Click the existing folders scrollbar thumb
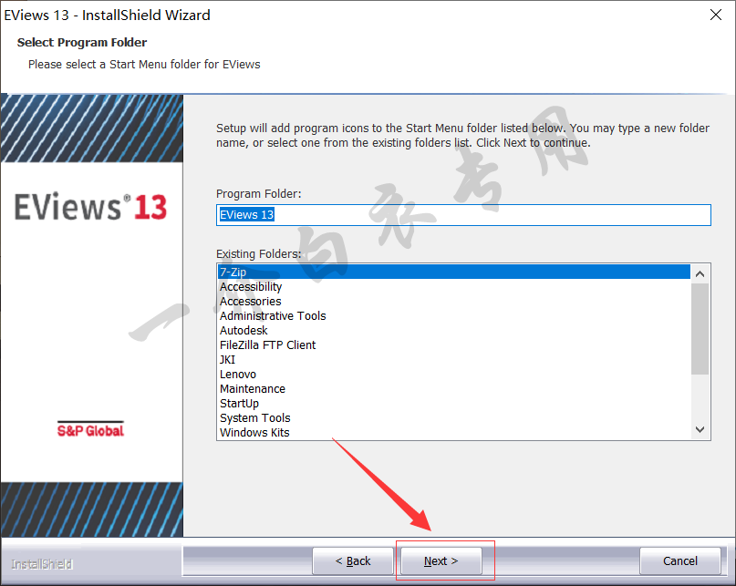The height and width of the screenshot is (586, 736). 700,329
